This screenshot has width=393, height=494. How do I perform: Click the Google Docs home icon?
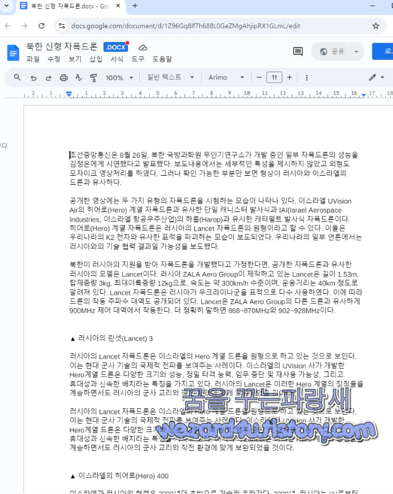13,53
